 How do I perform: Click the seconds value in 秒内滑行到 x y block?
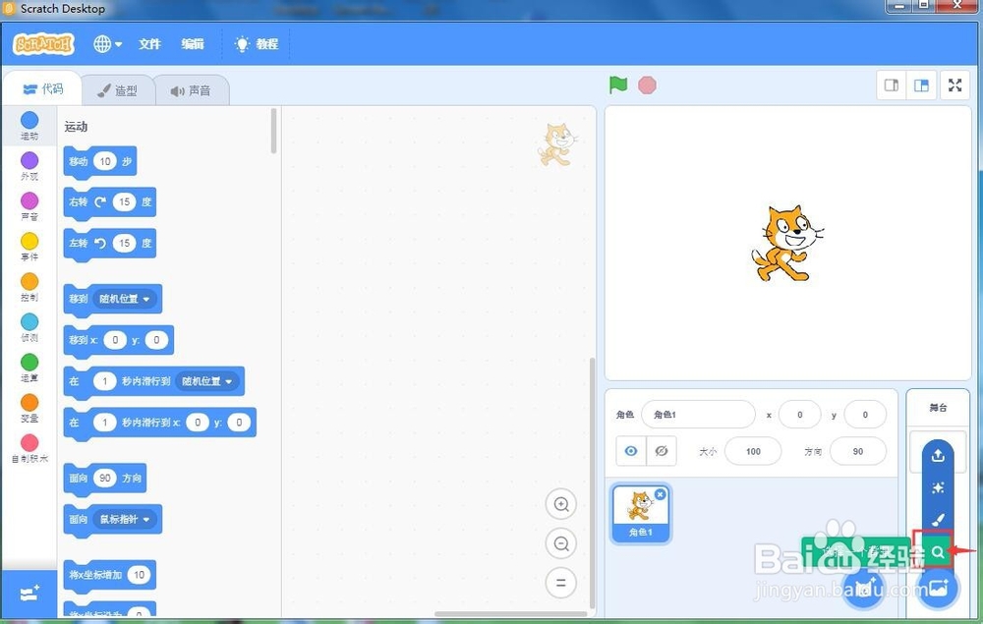pyautogui.click(x=105, y=423)
